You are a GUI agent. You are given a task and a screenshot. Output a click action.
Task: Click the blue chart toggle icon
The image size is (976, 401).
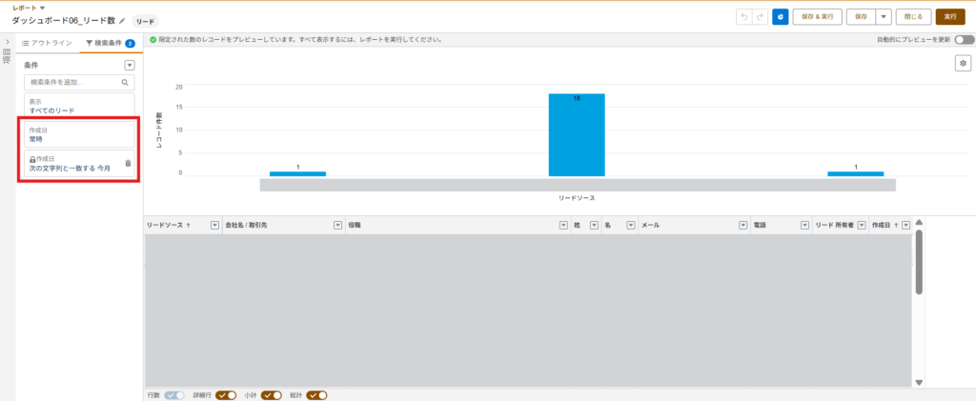coord(780,16)
